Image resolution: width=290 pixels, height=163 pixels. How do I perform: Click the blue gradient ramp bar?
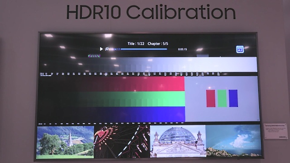[111, 114]
